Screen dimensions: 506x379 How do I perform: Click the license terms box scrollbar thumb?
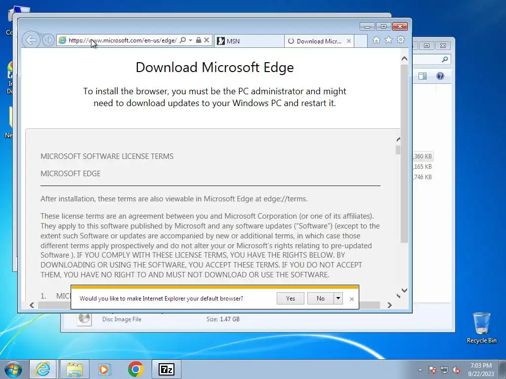coord(398,150)
